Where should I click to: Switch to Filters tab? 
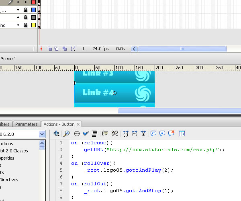(x=6, y=124)
